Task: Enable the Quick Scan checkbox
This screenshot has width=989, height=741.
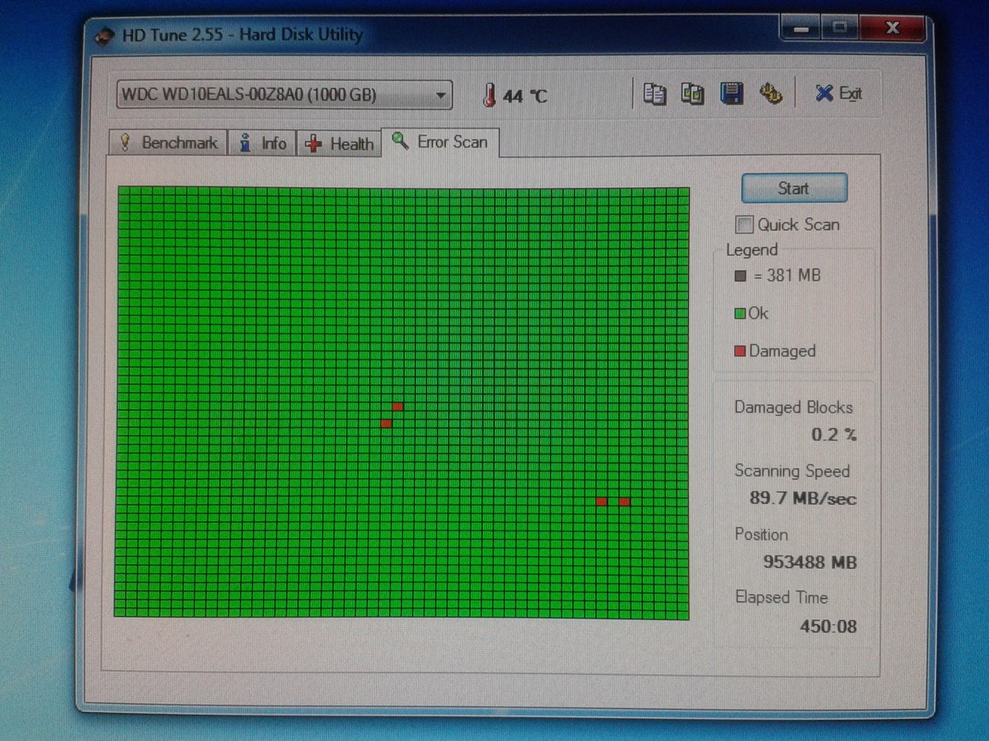Action: [x=745, y=225]
